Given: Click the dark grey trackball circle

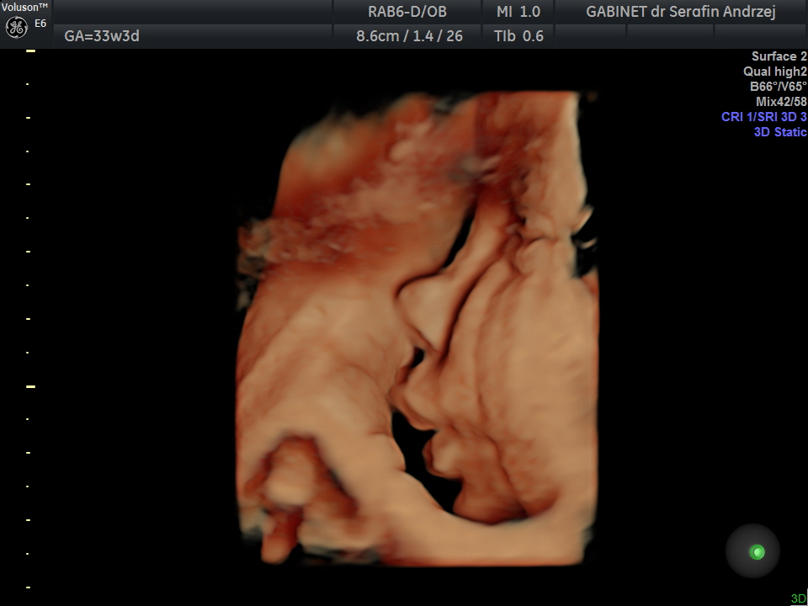Looking at the screenshot, I should tap(752, 550).
